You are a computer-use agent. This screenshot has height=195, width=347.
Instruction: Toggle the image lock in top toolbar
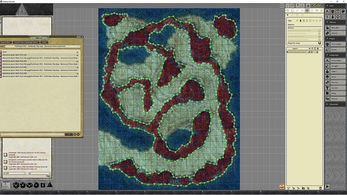308,5
